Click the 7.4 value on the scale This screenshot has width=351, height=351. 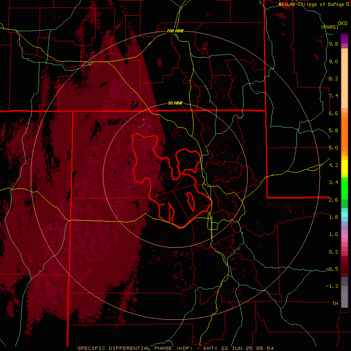pyautogui.click(x=333, y=96)
